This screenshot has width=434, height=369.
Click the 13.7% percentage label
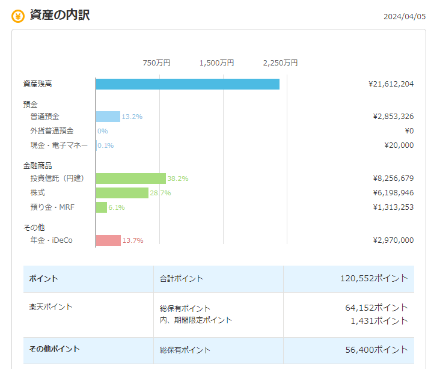click(133, 240)
